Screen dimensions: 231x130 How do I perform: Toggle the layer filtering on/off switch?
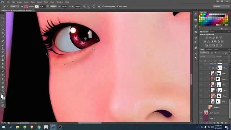229,53
